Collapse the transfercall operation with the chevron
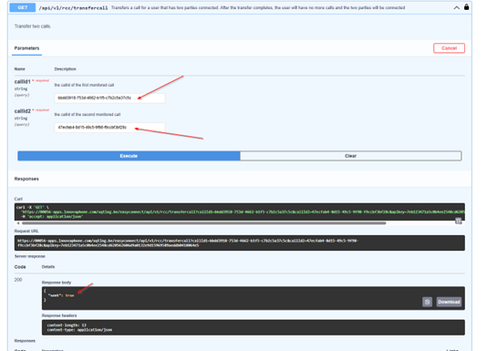The width and height of the screenshot is (497, 351). point(457,7)
